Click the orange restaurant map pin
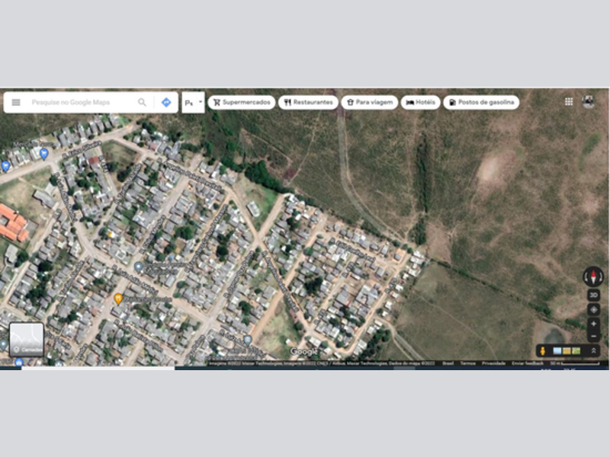Image resolution: width=610 pixels, height=457 pixels. pos(118,299)
